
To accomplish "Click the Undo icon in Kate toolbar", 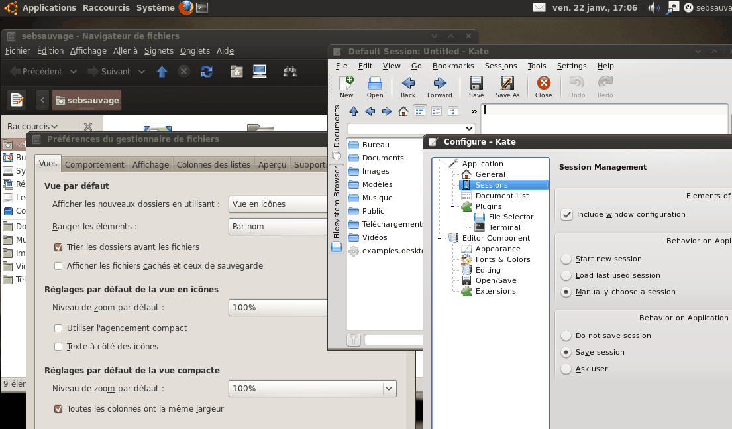I will coord(576,83).
